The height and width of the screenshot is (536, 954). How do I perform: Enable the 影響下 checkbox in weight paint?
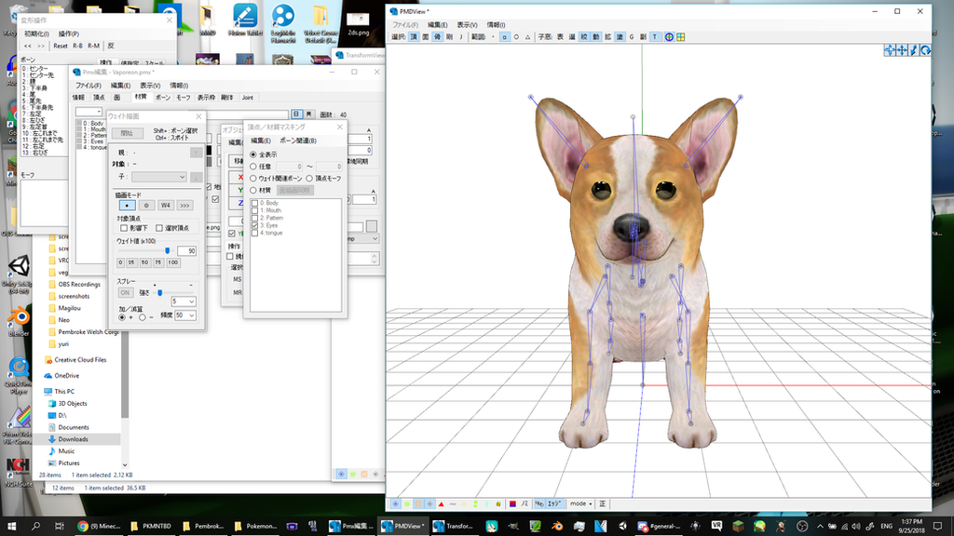point(124,228)
